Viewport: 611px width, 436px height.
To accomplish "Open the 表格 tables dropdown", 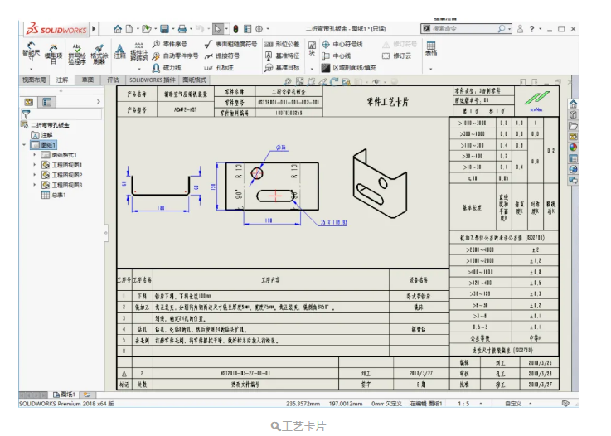I will [431, 48].
